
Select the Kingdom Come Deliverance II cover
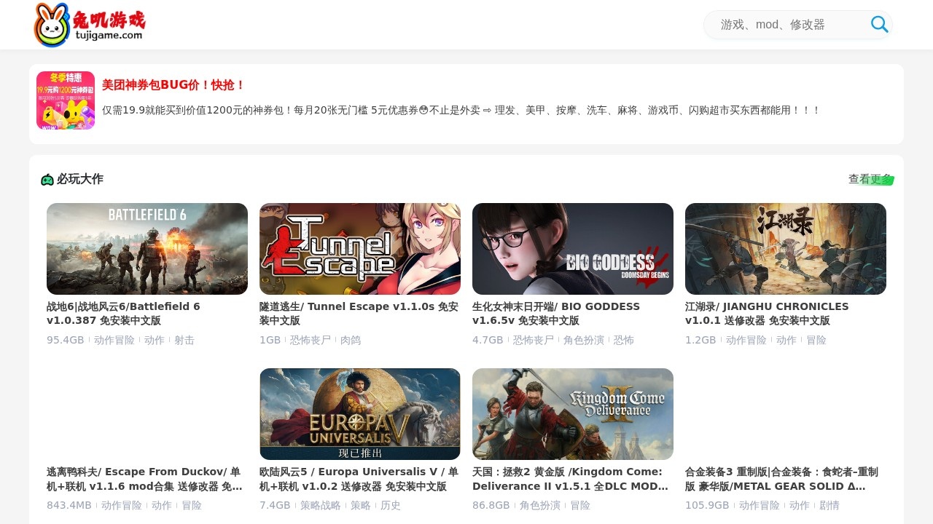point(573,414)
